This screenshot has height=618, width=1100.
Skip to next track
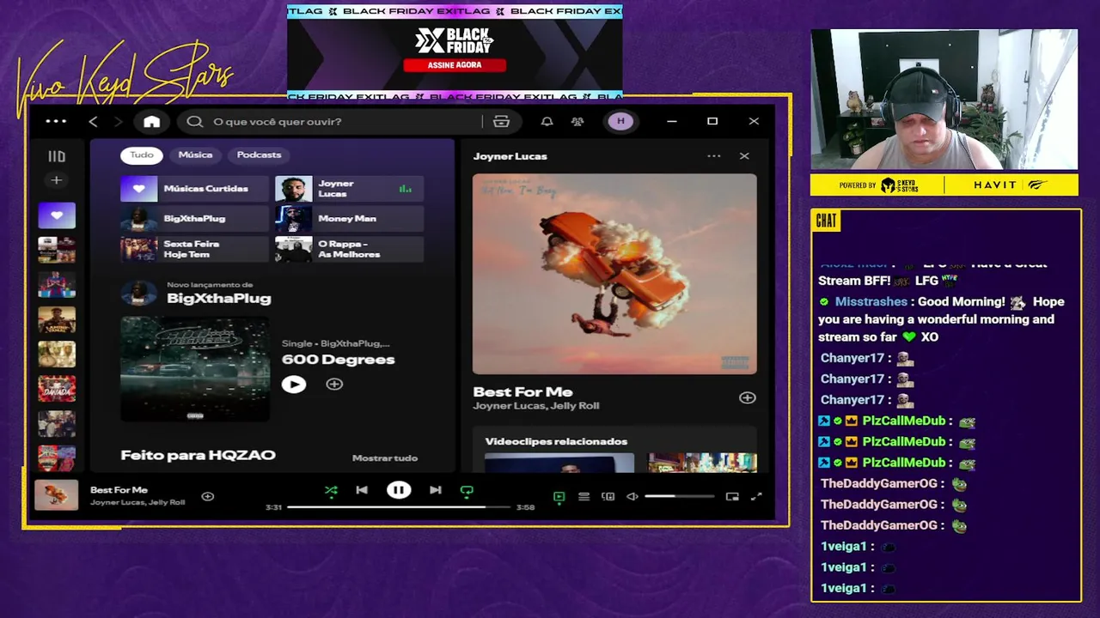point(436,490)
